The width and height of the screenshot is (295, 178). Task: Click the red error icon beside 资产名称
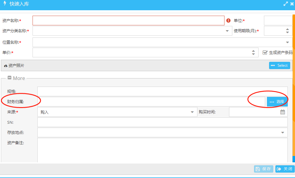point(228,20)
